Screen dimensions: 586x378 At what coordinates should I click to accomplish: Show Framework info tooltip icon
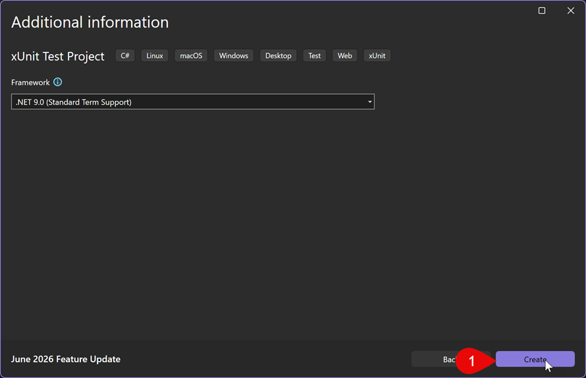coord(57,82)
